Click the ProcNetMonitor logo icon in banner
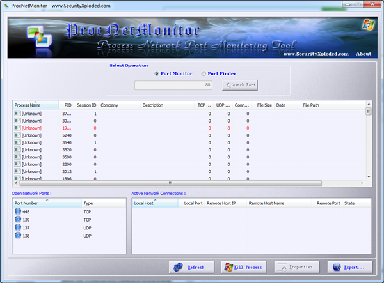The width and height of the screenshot is (384, 283). [x=39, y=37]
